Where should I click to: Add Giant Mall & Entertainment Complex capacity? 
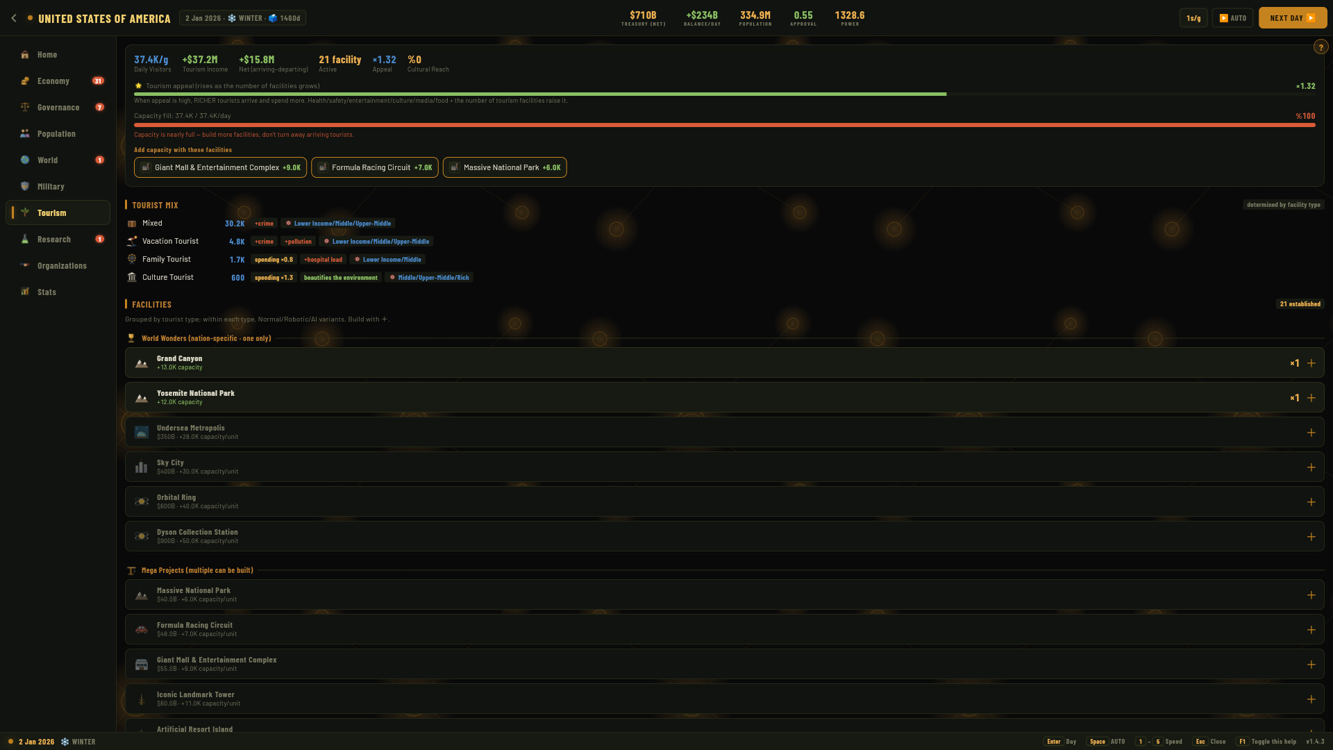click(220, 167)
